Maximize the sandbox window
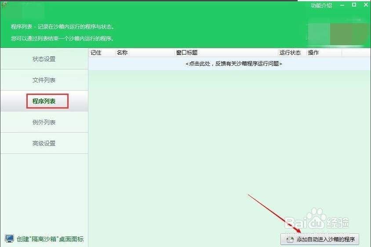The height and width of the screenshot is (247, 371). (354, 5)
